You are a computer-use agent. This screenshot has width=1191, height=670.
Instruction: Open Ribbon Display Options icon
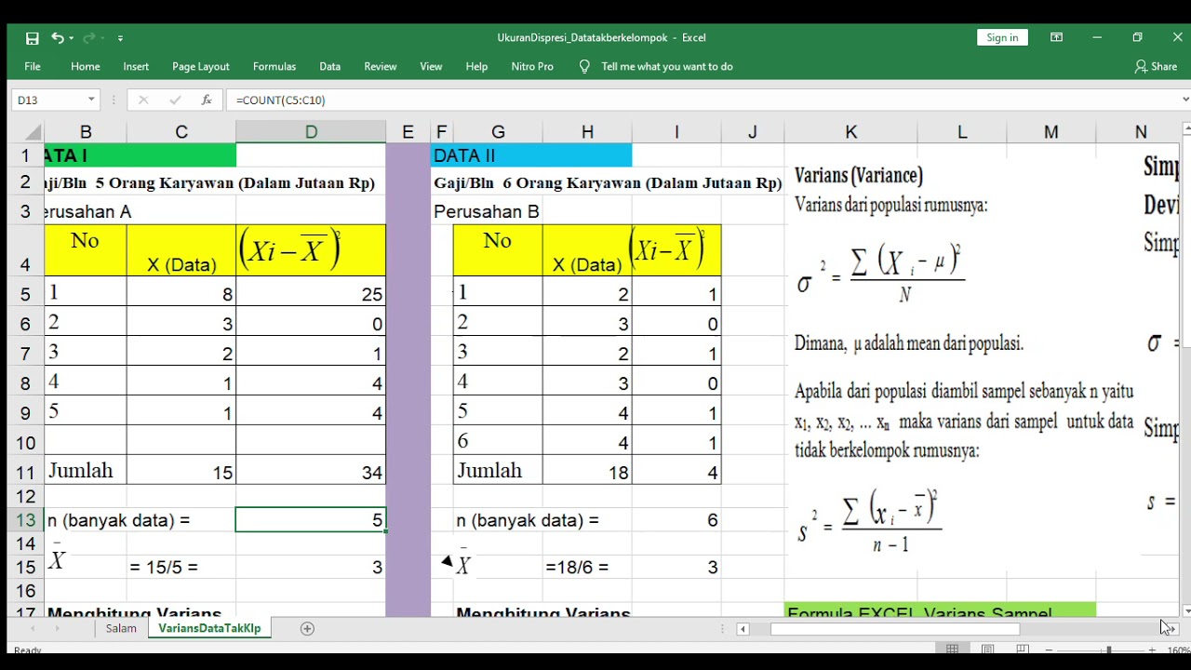(x=1057, y=37)
